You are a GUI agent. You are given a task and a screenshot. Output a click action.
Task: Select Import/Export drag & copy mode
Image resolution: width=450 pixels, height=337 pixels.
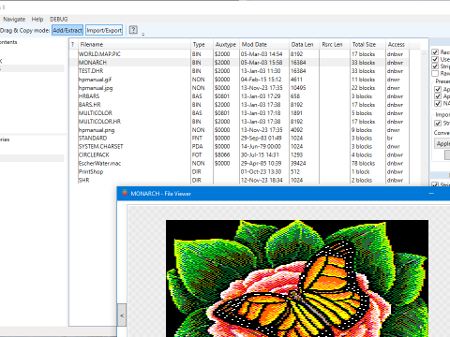104,30
